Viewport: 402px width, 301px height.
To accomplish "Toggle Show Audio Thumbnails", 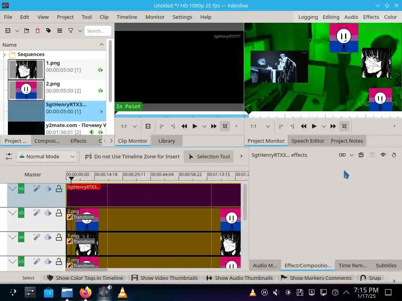I will 239,278.
